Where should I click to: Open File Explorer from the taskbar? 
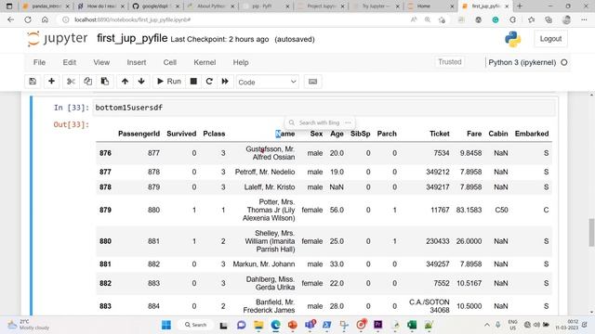pos(258,325)
